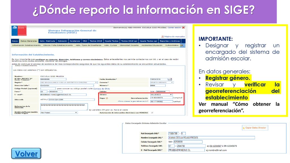Toggle Autorización de intercambio electrónico con MINEDUC checkbox
The width and height of the screenshot is (290, 163).
point(152,113)
